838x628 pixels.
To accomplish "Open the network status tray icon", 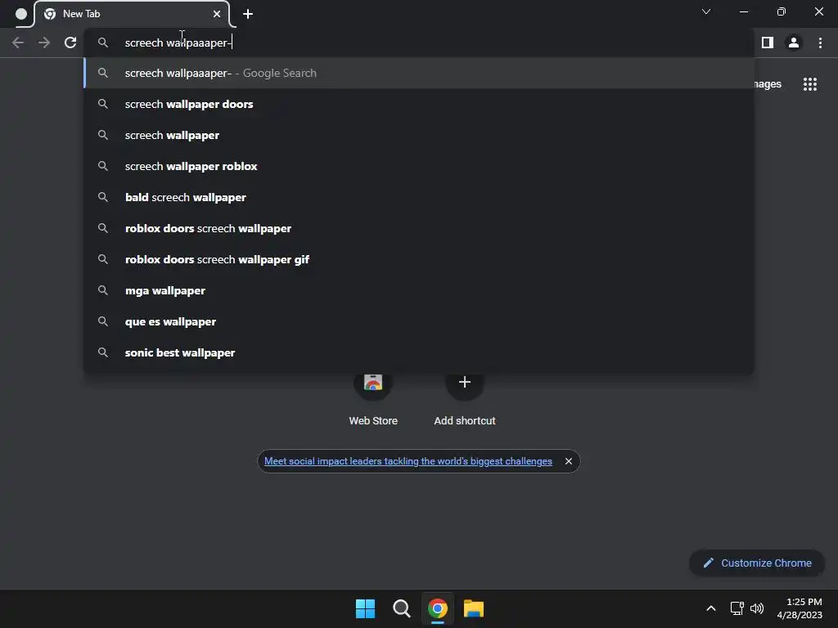I will click(737, 608).
